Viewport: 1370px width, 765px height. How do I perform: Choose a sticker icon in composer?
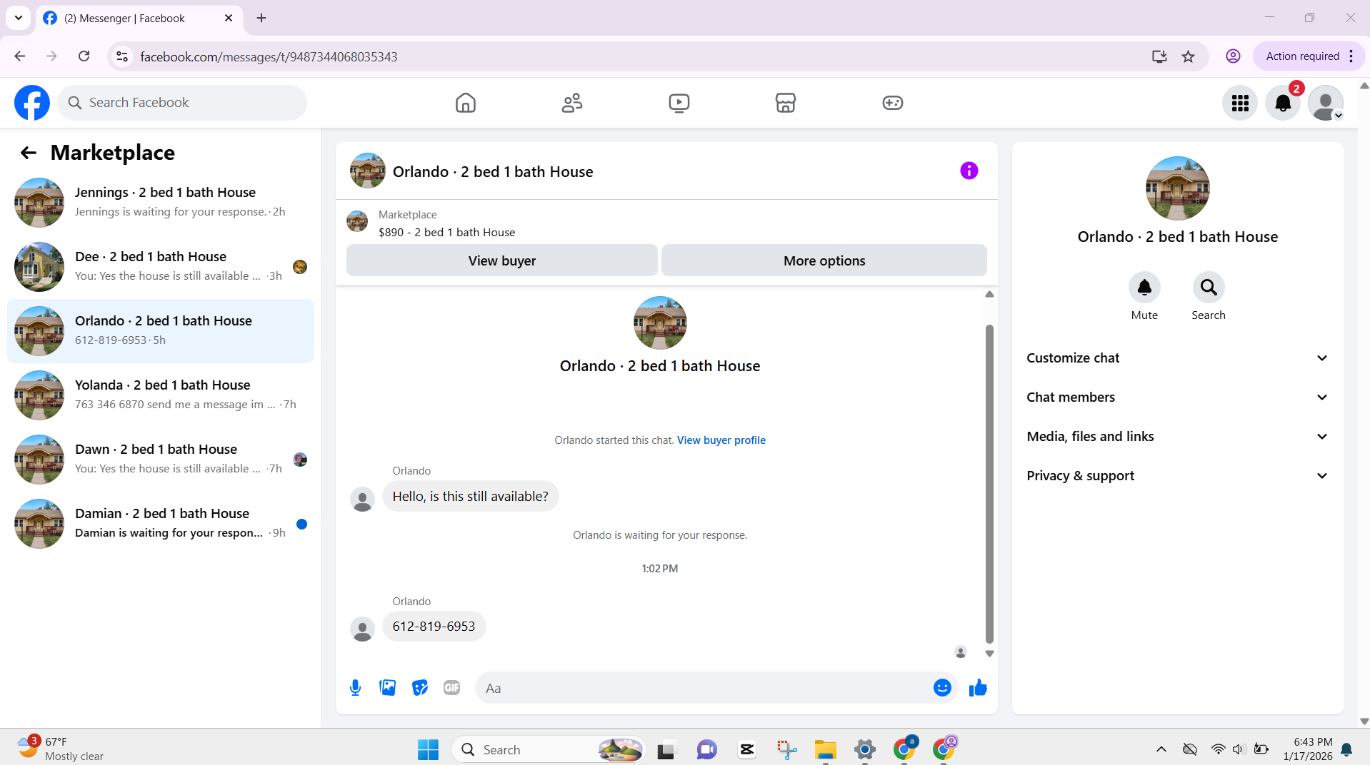coord(420,687)
